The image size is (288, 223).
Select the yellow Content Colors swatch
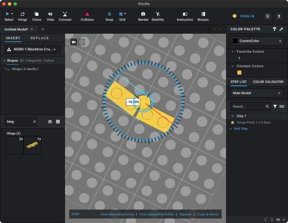pyautogui.click(x=239, y=73)
